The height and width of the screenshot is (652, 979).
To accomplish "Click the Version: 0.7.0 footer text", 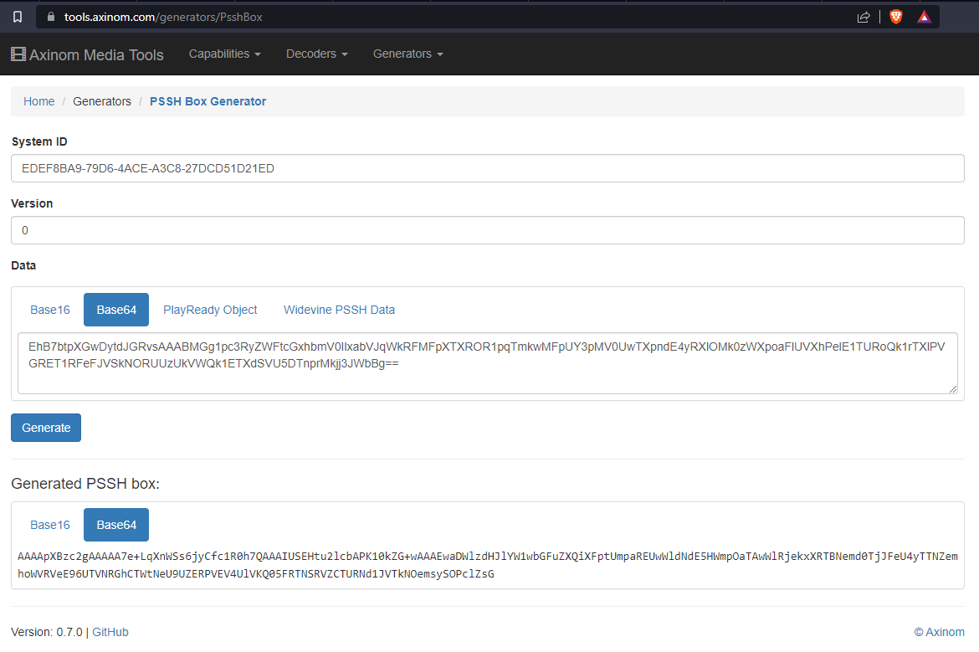I will tap(47, 632).
